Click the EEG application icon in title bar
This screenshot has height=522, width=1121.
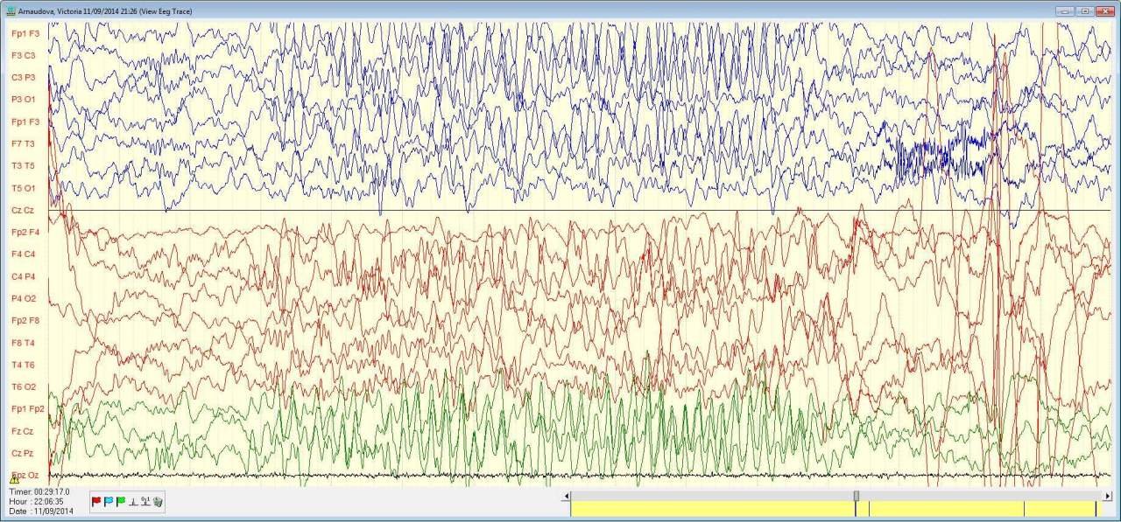(x=11, y=10)
